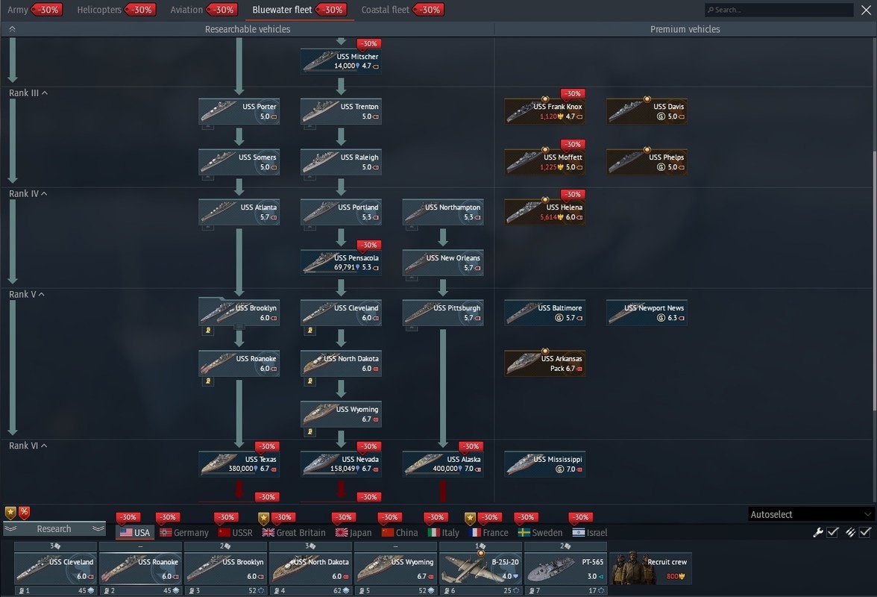Select crew slot 1 USS Cleveland
Image resolution: width=877 pixels, height=597 pixels.
[55, 568]
